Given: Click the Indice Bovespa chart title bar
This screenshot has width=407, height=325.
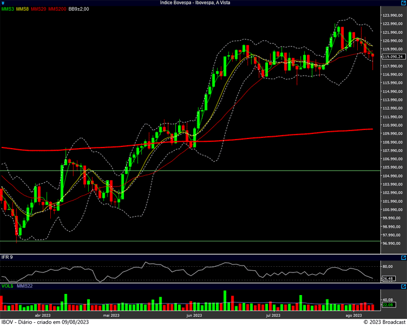Looking at the screenshot, I should coord(203,3).
